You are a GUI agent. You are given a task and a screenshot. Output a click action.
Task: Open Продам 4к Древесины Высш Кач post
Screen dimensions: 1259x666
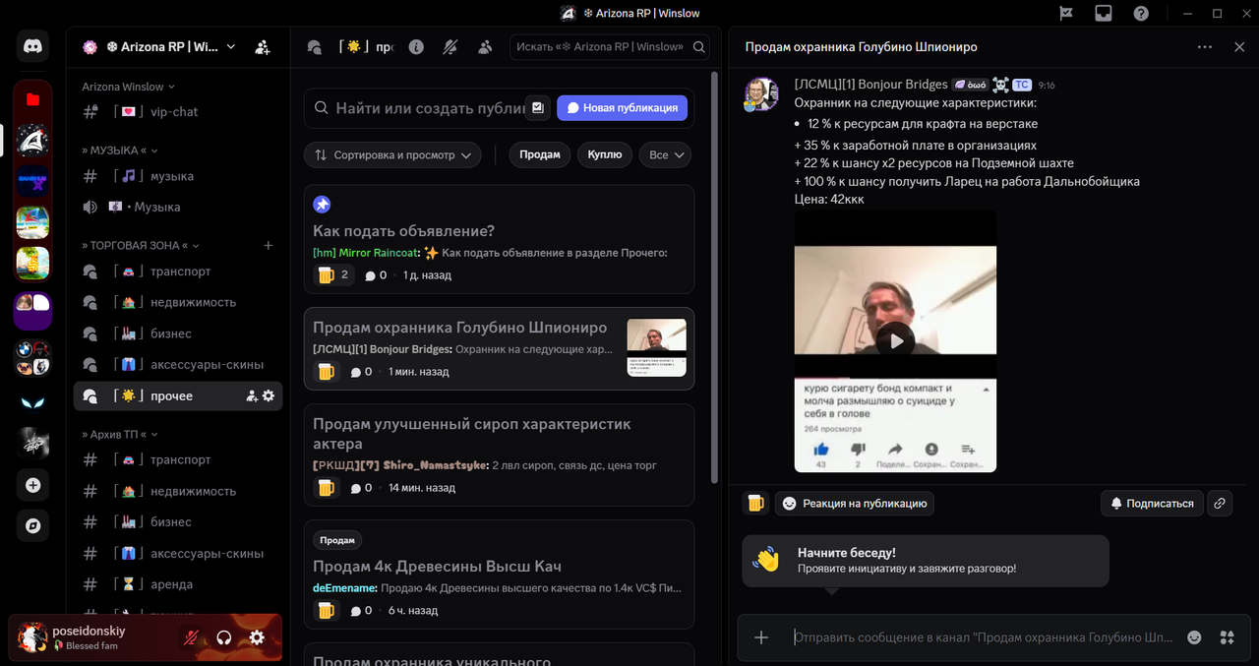tap(499, 575)
